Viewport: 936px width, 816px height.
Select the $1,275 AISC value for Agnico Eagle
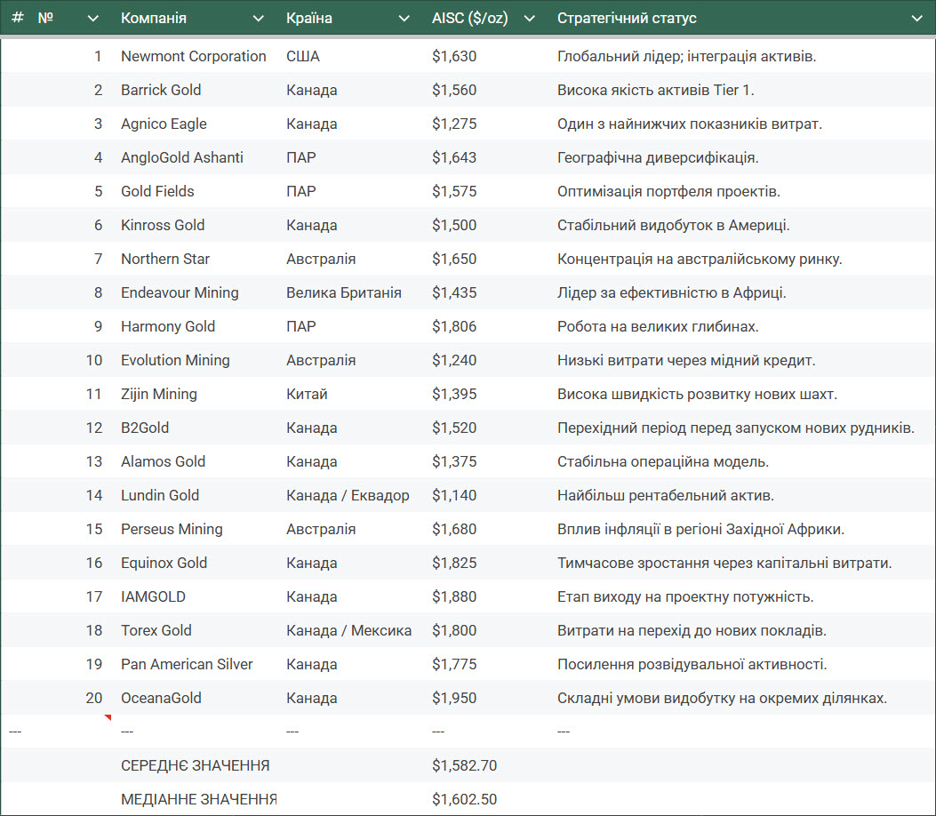pos(454,124)
